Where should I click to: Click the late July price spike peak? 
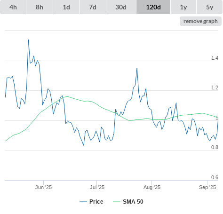click(137, 68)
